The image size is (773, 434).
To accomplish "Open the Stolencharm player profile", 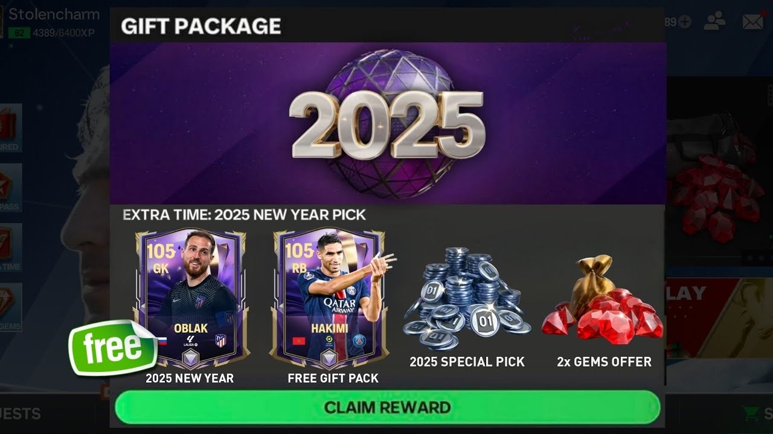I will point(53,14).
